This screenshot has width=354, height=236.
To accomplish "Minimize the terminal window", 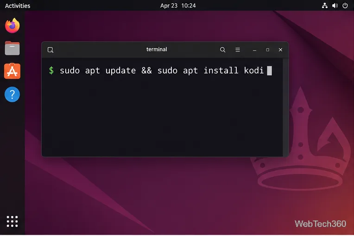I will pos(254,50).
